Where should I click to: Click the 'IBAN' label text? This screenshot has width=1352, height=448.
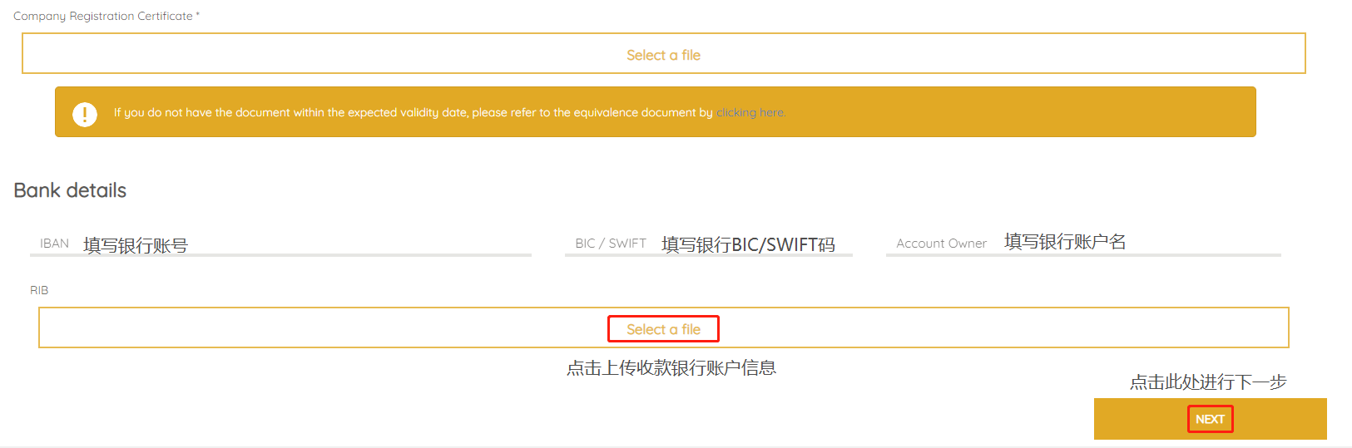(x=54, y=244)
